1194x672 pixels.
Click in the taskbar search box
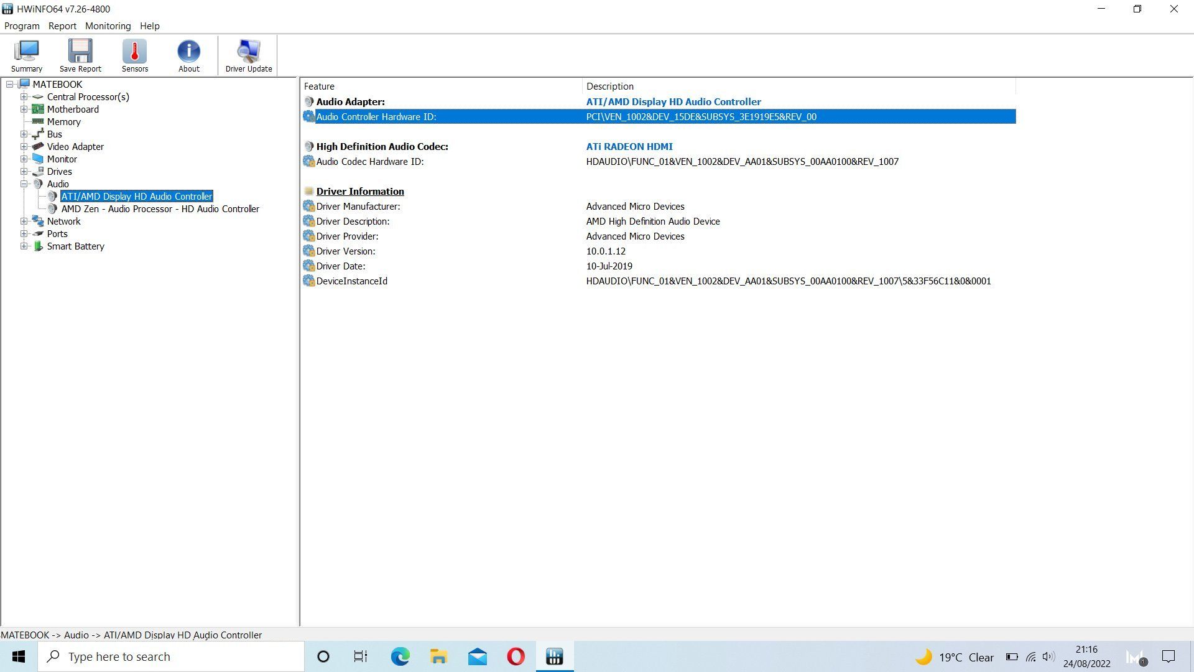point(171,656)
